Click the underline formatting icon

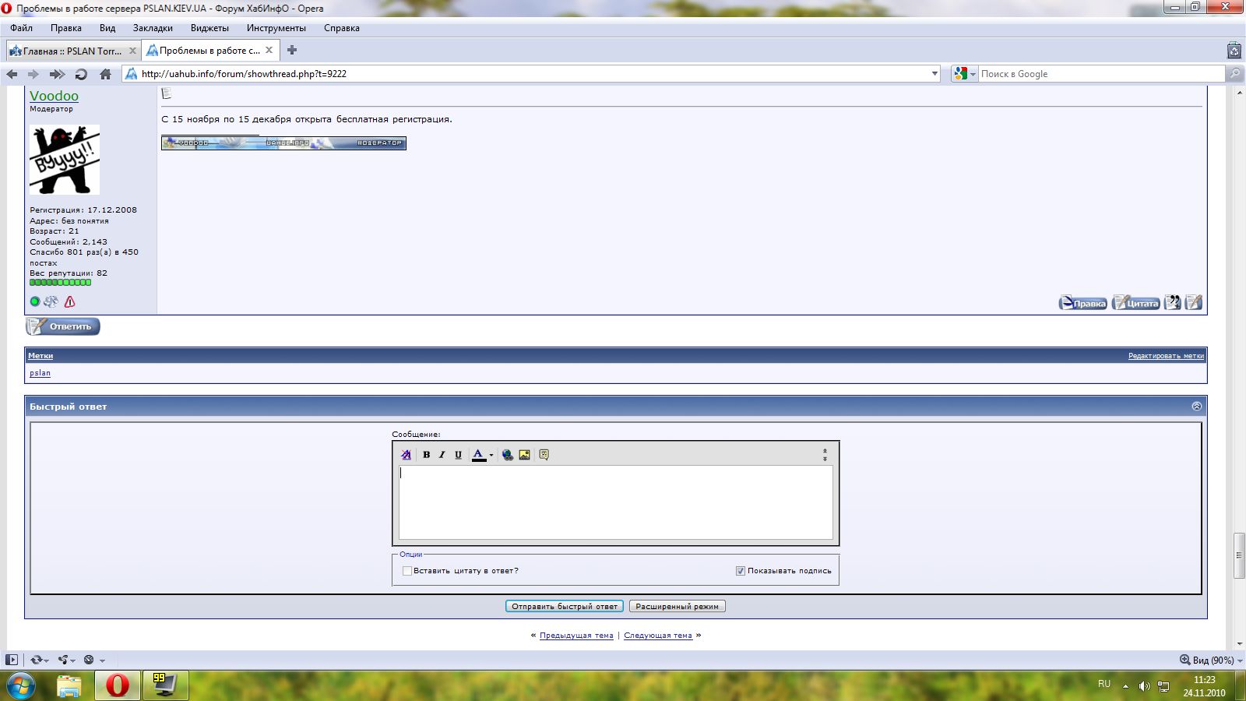tap(458, 455)
